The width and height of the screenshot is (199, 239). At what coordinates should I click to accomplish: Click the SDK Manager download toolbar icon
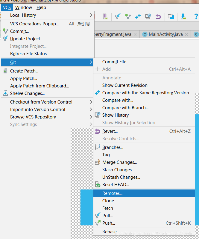183,16
